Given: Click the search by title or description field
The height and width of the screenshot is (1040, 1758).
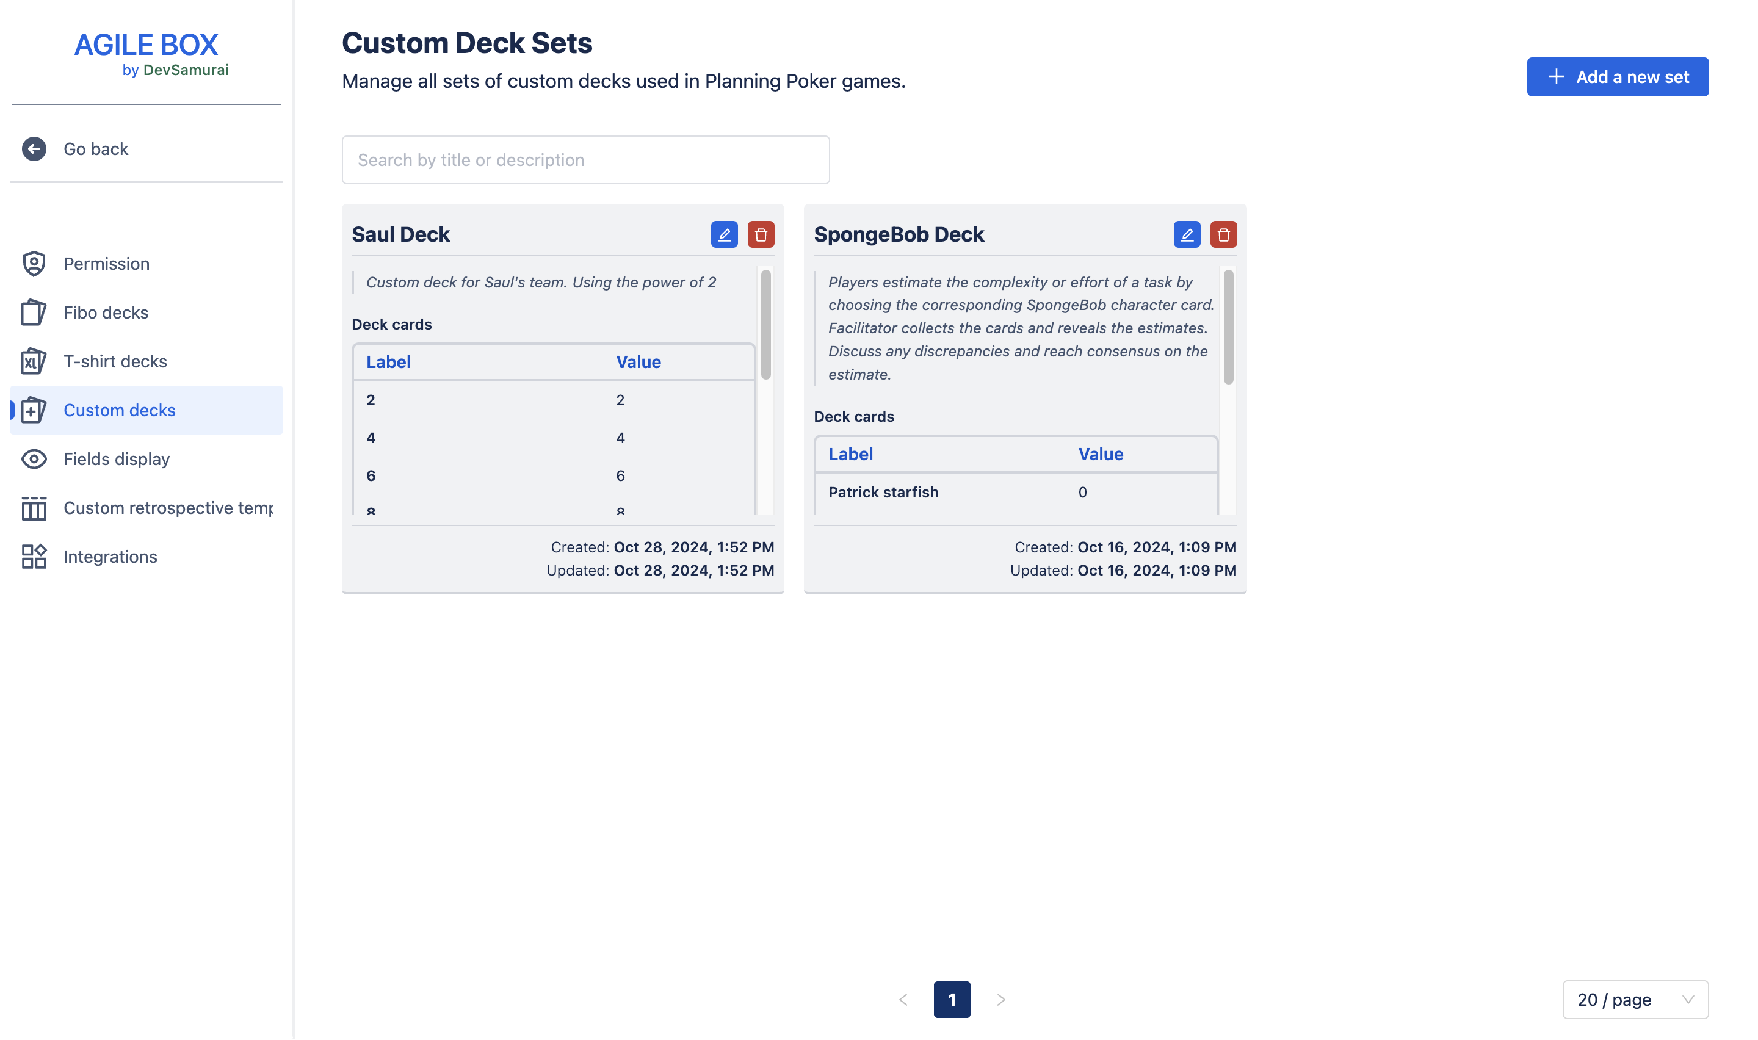Looking at the screenshot, I should 586,160.
